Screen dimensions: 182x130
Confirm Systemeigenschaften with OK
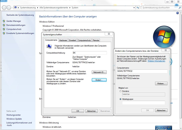point(78,111)
